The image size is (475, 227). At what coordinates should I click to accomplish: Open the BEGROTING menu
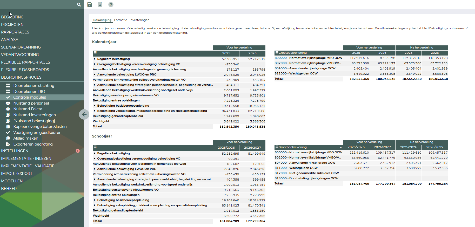click(12, 17)
